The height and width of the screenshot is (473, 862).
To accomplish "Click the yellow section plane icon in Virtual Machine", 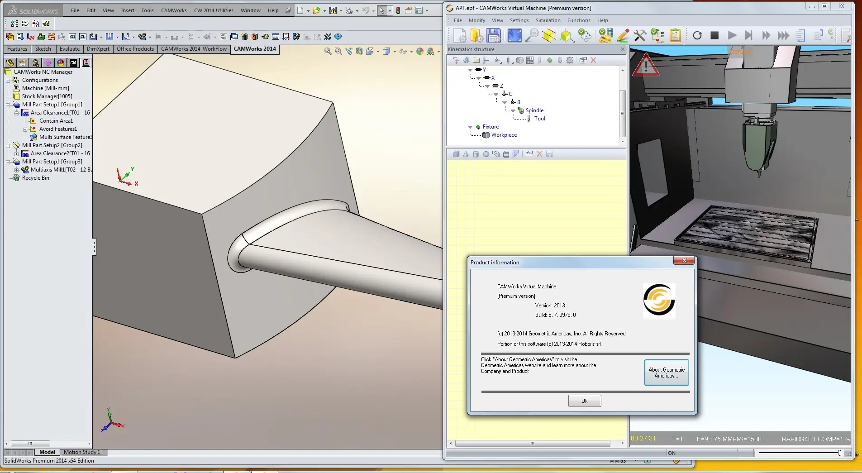I will coord(549,35).
